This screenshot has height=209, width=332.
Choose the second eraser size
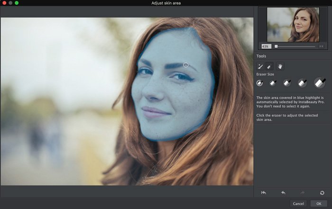(273, 83)
